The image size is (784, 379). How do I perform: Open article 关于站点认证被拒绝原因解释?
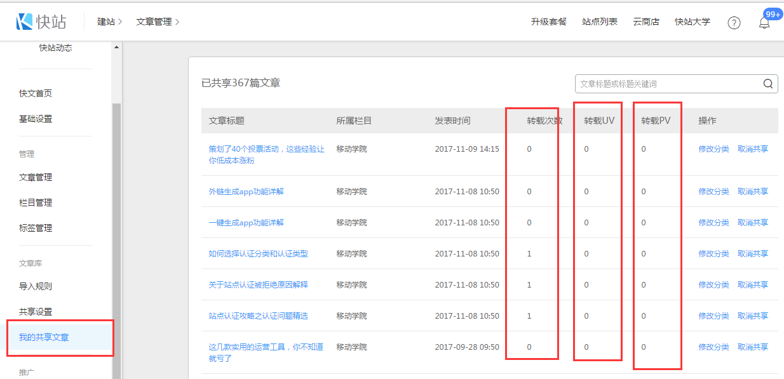[x=258, y=284]
